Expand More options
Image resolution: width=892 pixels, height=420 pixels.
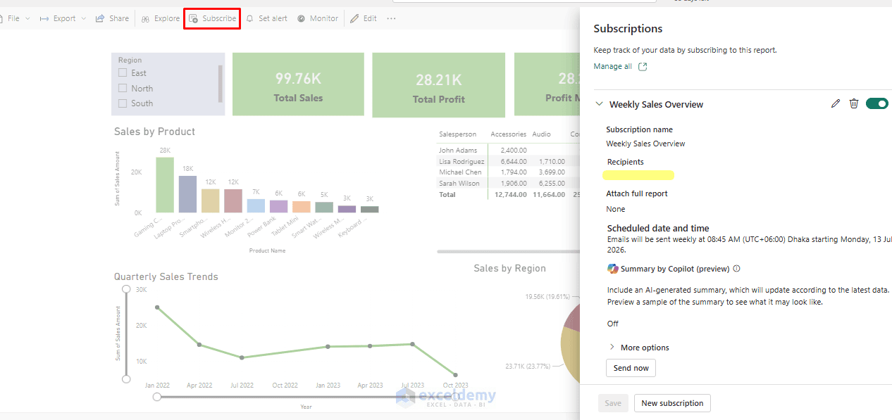click(639, 348)
